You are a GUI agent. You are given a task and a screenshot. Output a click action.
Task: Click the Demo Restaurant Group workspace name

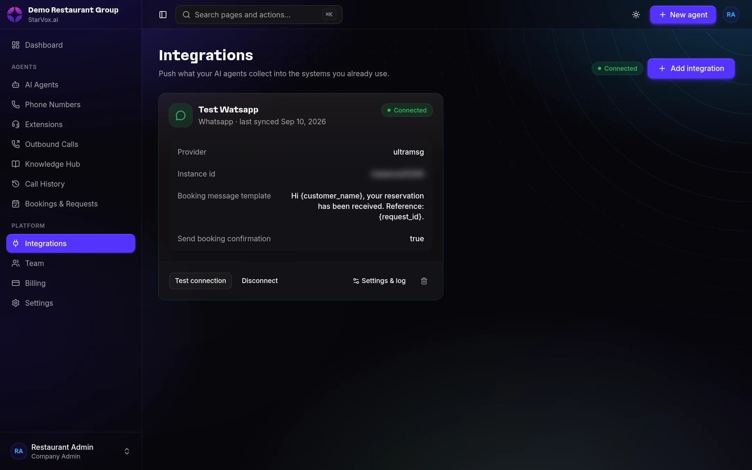click(x=73, y=10)
